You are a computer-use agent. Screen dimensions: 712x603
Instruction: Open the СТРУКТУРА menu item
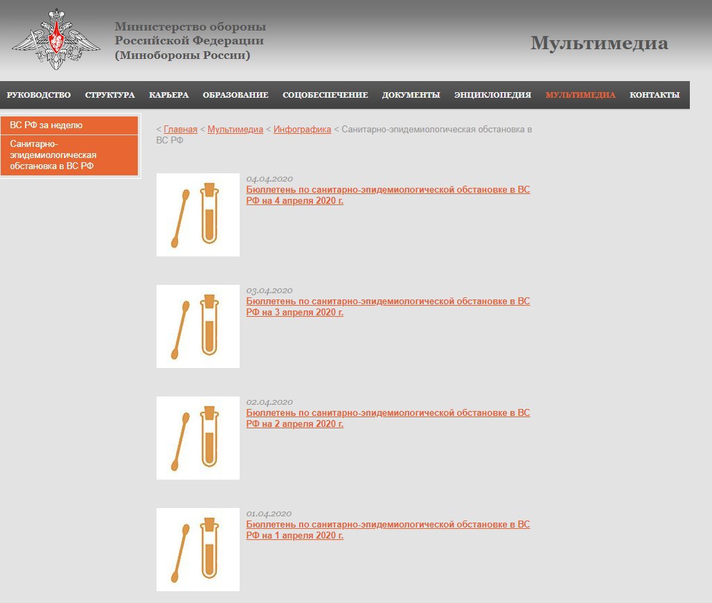click(x=110, y=95)
